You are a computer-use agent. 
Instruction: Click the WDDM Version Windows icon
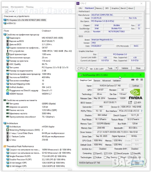point(8,94)
